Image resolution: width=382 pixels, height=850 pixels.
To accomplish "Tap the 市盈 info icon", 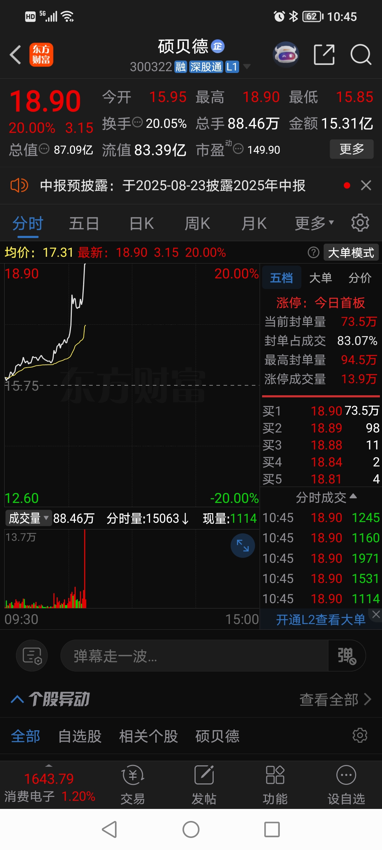I will coord(238,149).
